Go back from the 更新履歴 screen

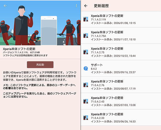pyautogui.click(x=86, y=6)
